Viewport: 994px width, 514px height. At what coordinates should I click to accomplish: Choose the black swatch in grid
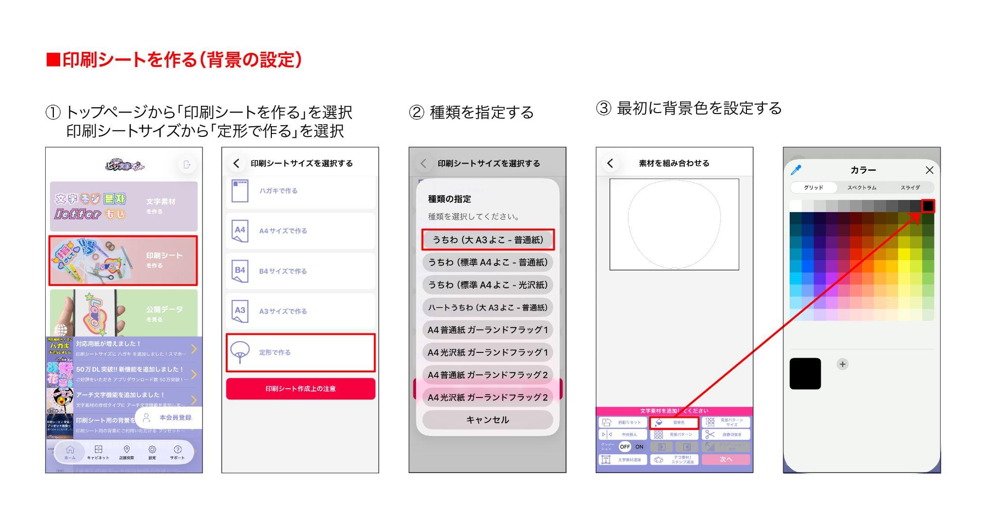(x=928, y=206)
